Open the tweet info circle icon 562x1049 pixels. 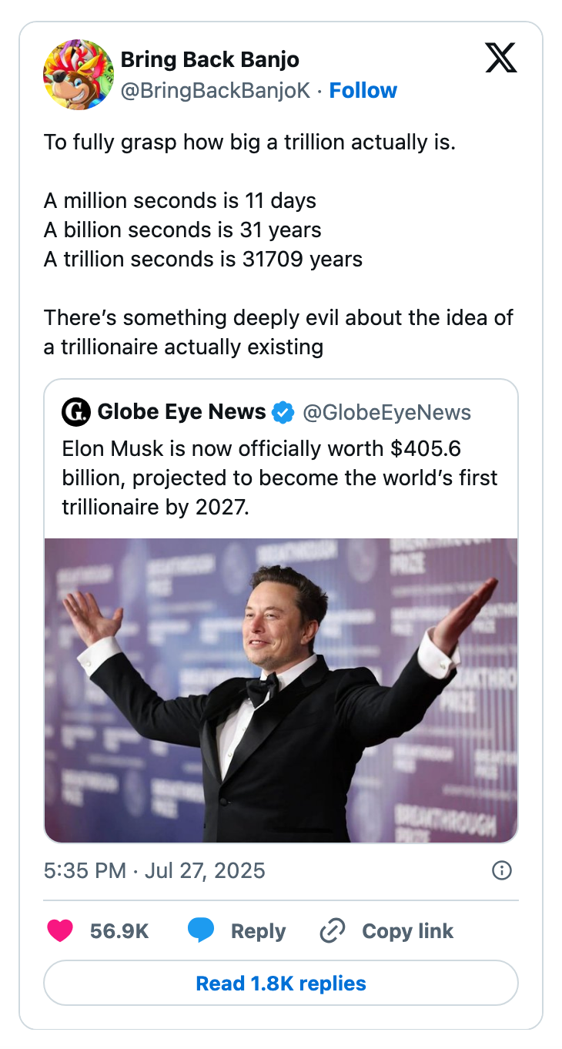[x=501, y=870]
